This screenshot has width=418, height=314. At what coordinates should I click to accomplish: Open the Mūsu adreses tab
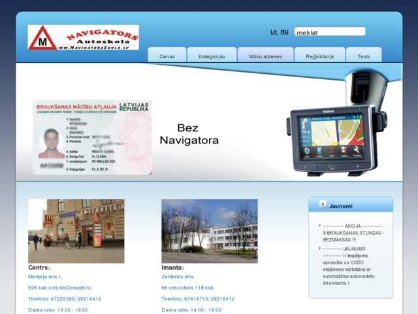coord(266,55)
